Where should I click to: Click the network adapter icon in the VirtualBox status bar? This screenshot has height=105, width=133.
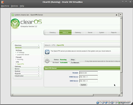(106, 103)
